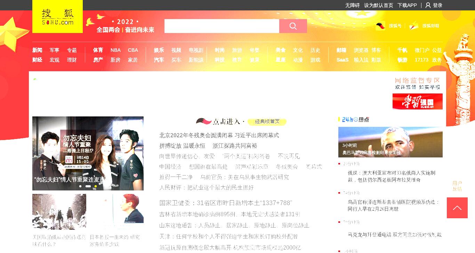The width and height of the screenshot is (475, 253).
Task: Open the 17173 nav link
Action: point(421,60)
